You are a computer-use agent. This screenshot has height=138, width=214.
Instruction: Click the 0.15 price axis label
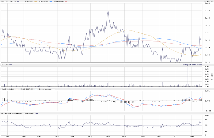click(207, 40)
